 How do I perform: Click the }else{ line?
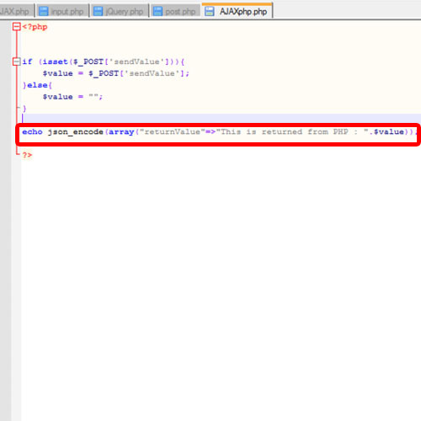37,85
